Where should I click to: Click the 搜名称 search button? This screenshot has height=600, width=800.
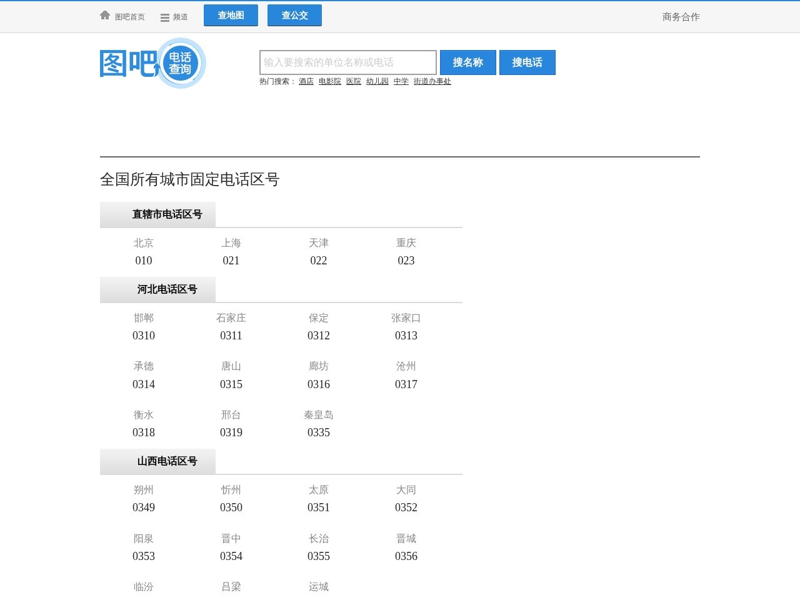467,62
